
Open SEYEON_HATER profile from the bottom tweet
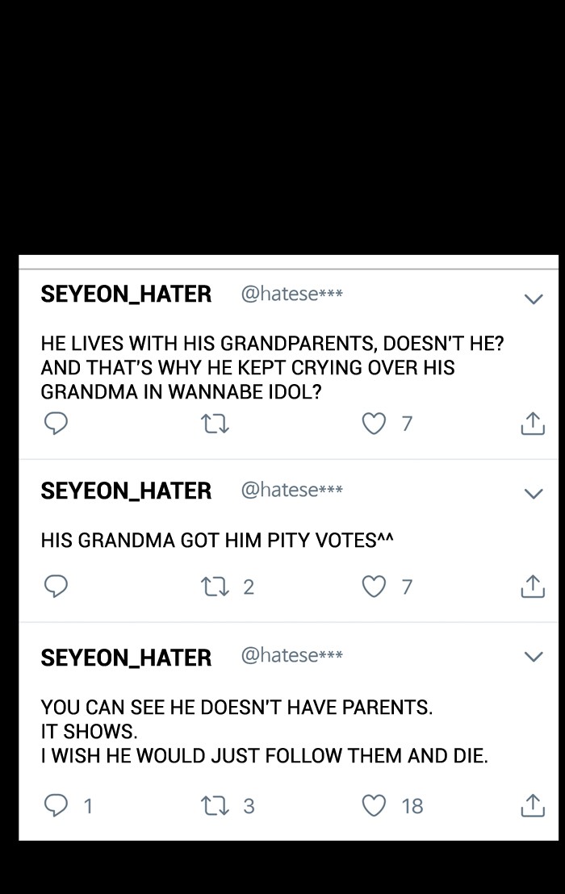coord(126,658)
